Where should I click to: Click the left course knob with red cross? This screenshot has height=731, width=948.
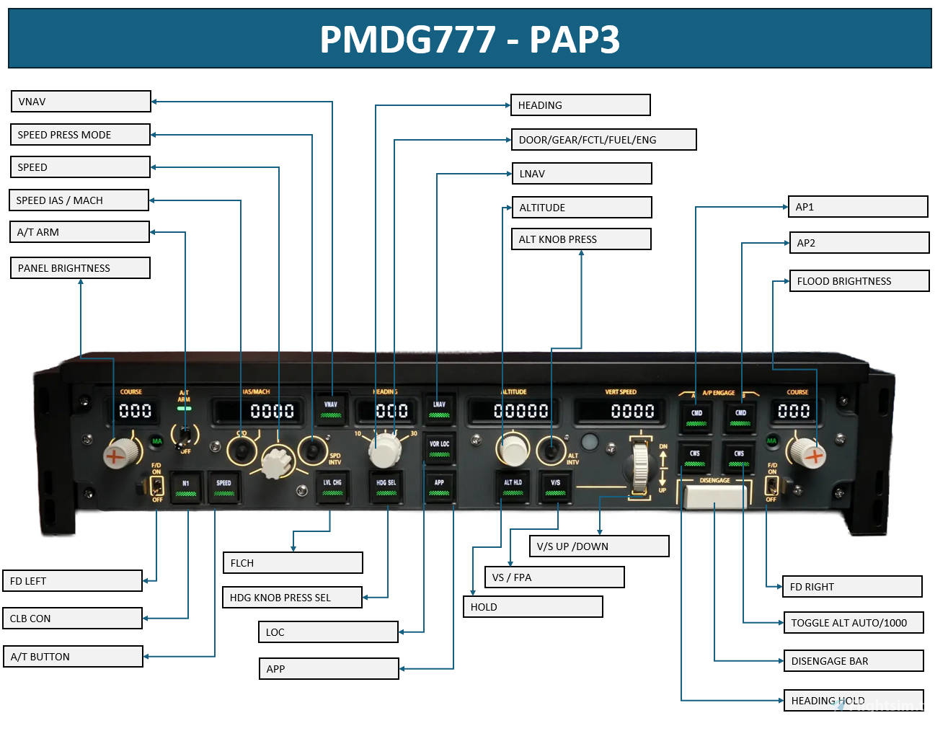click(119, 453)
